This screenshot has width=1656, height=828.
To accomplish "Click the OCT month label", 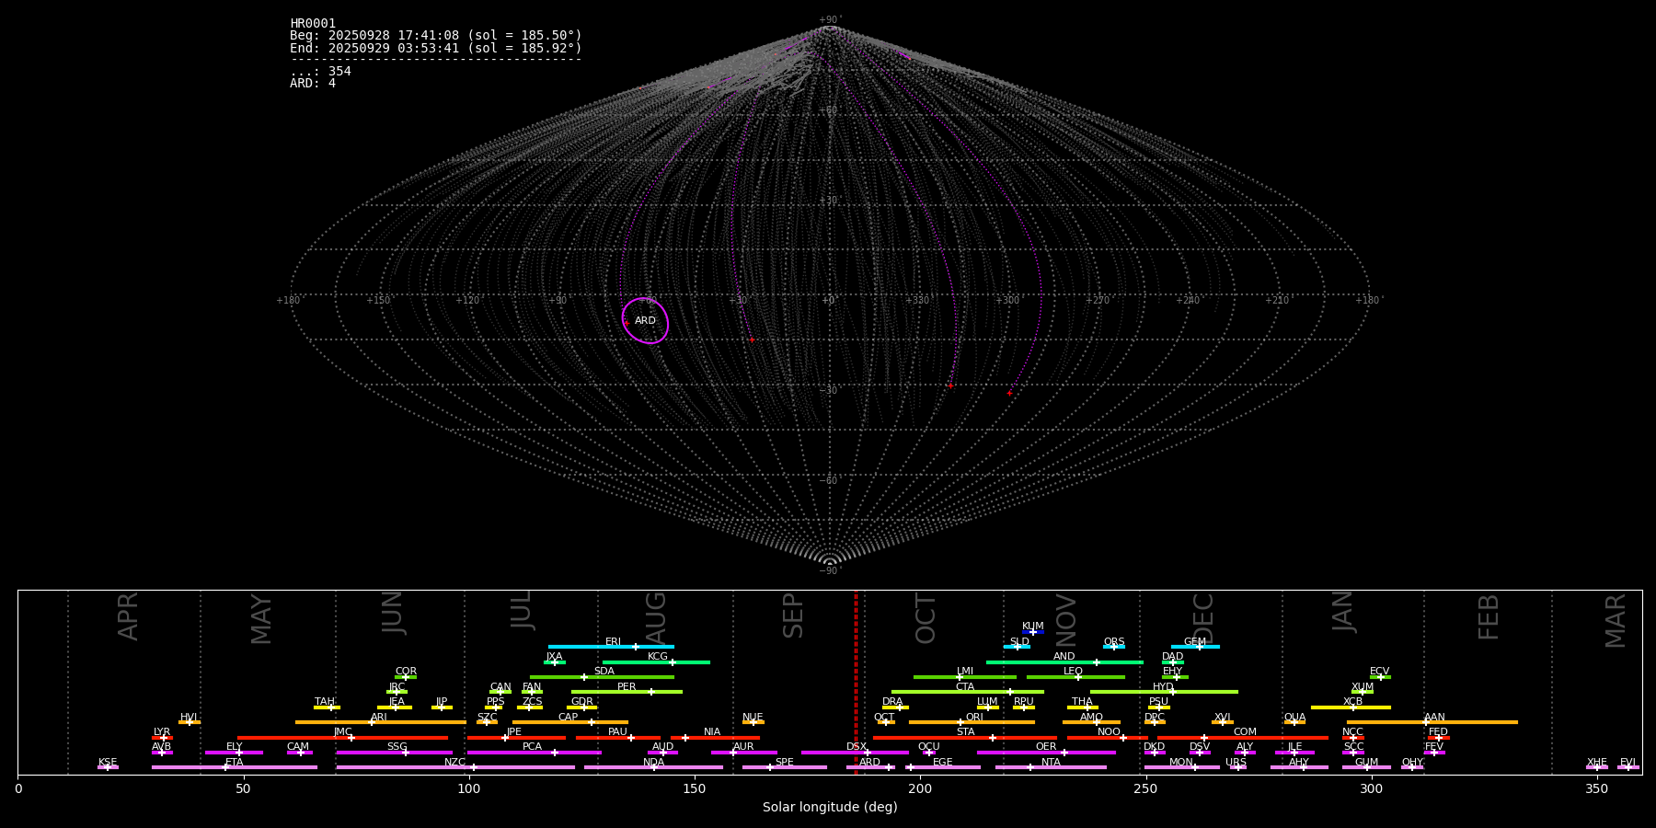I will click(x=926, y=618).
